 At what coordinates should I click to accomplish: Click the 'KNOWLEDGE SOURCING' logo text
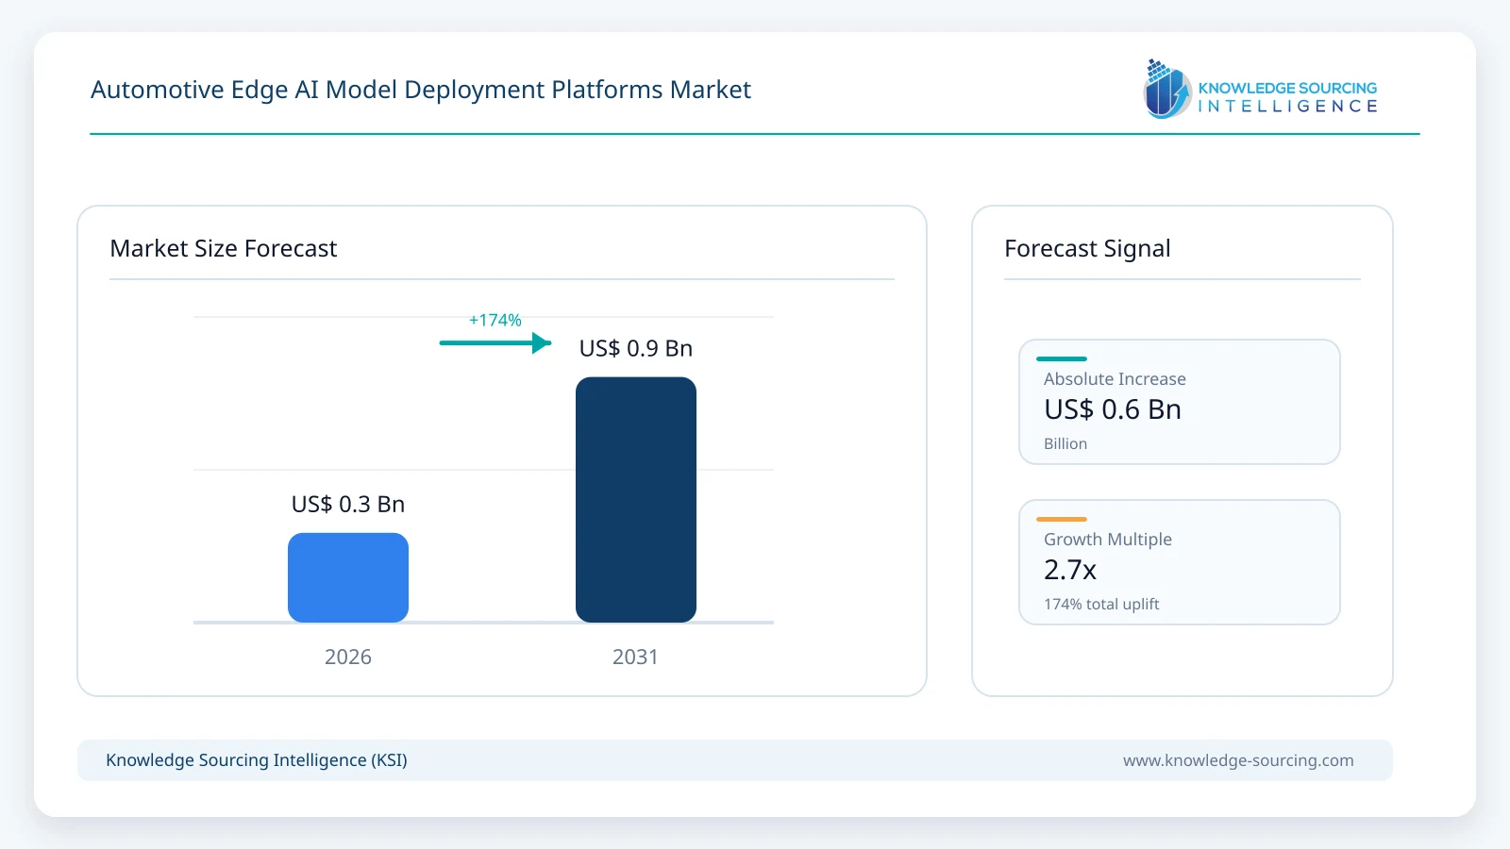(x=1287, y=88)
